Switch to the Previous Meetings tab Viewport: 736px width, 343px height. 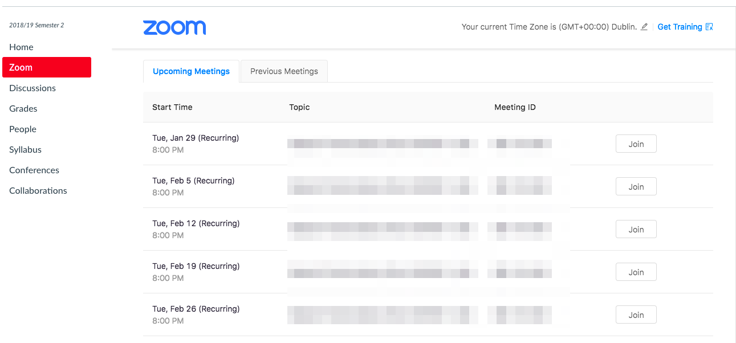284,71
